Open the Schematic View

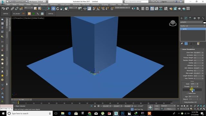[x=161, y=9]
